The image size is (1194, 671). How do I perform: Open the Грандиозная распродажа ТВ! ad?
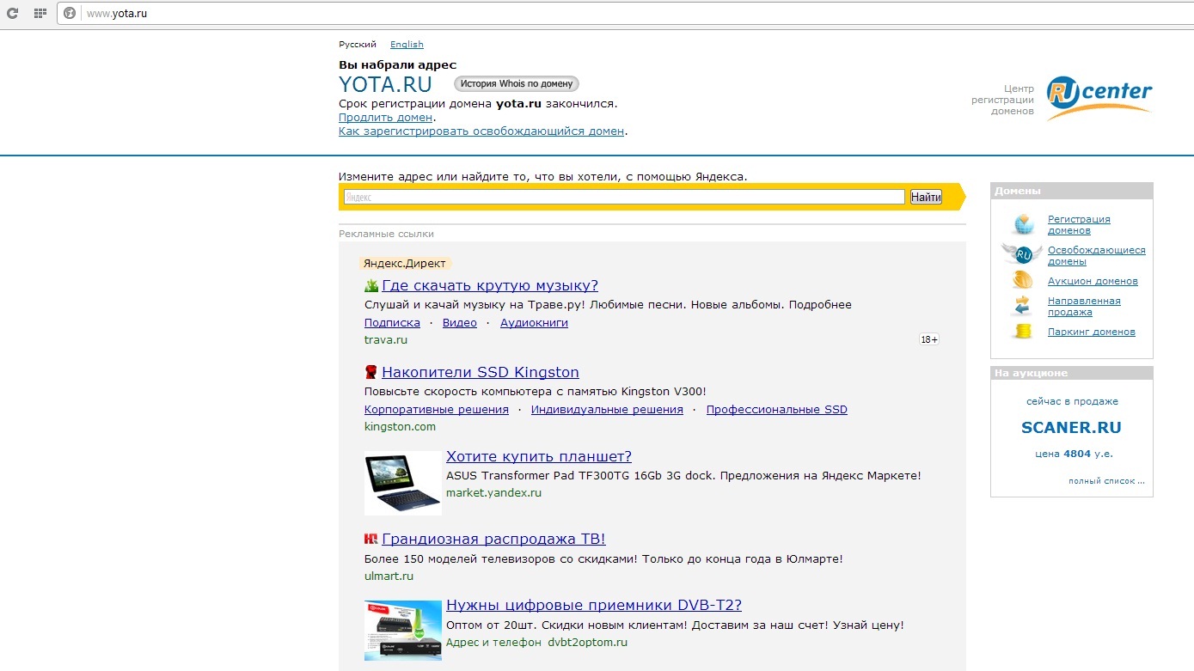click(493, 540)
